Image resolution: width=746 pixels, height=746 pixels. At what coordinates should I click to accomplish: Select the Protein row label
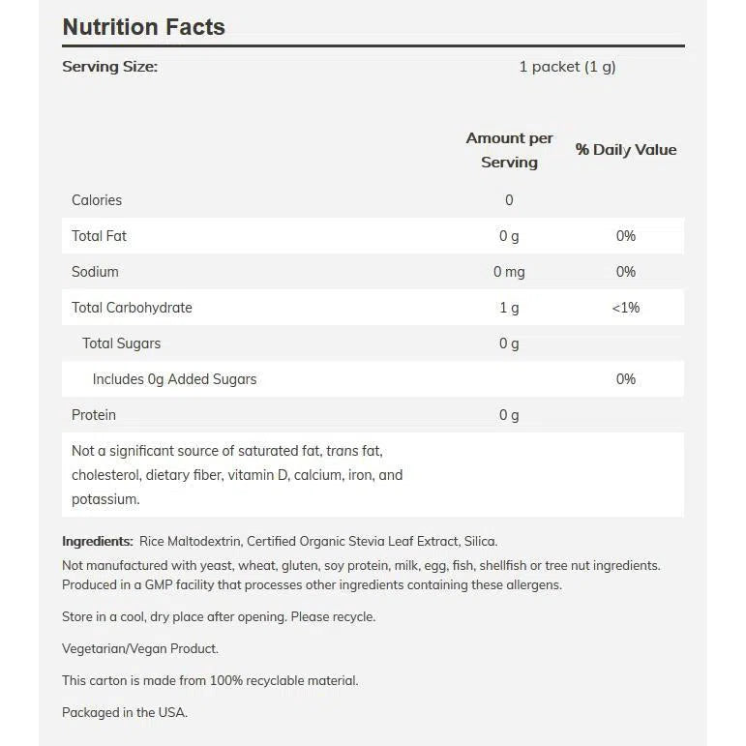point(94,415)
